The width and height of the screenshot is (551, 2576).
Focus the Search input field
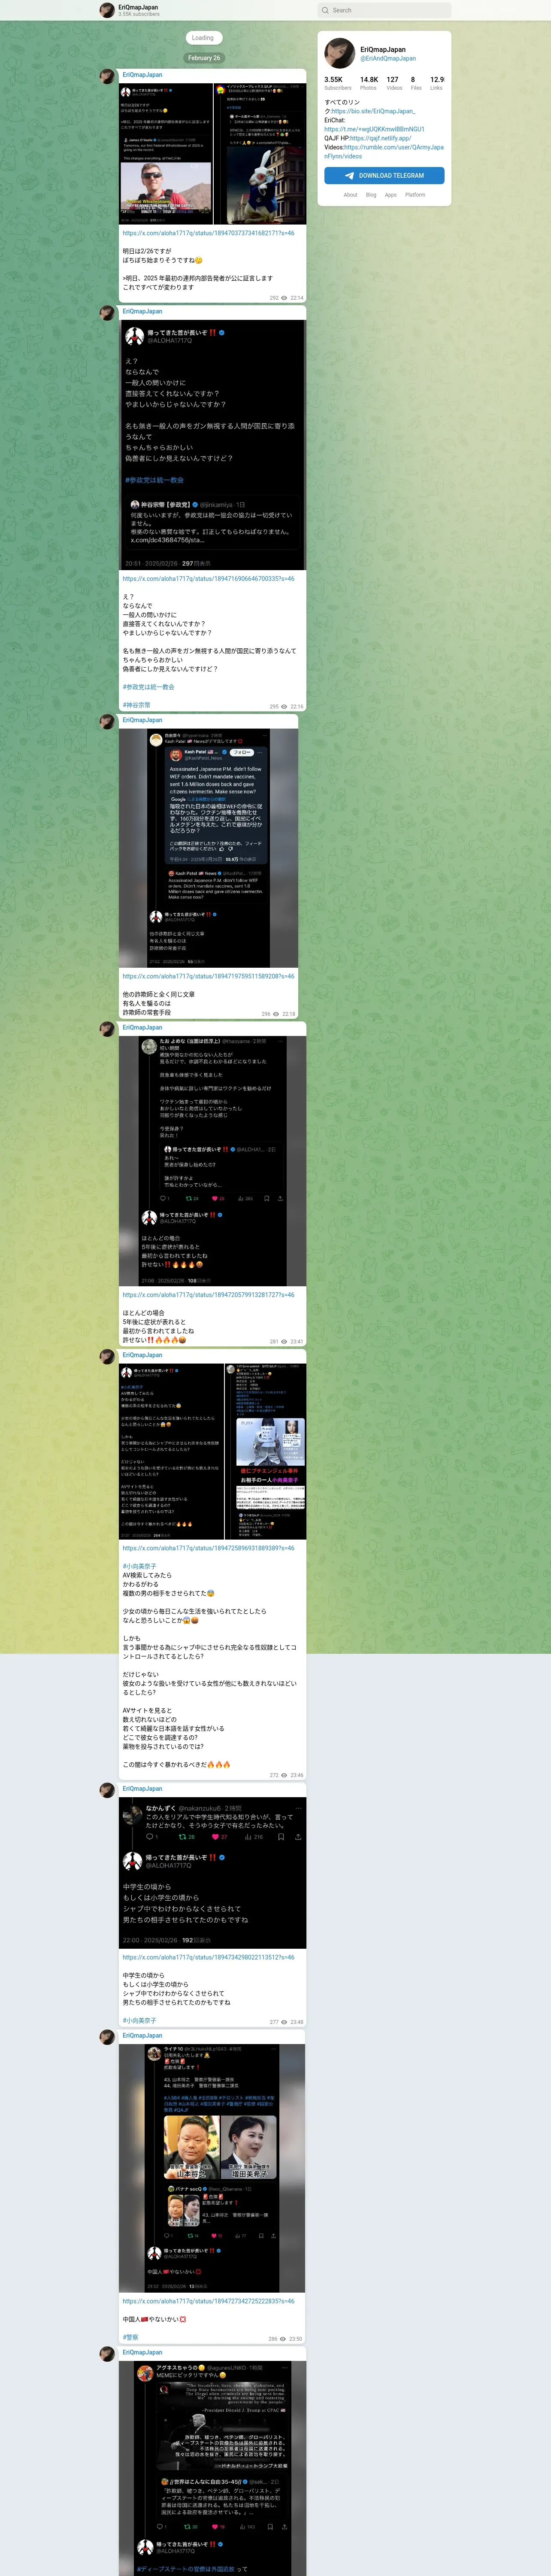pyautogui.click(x=384, y=10)
